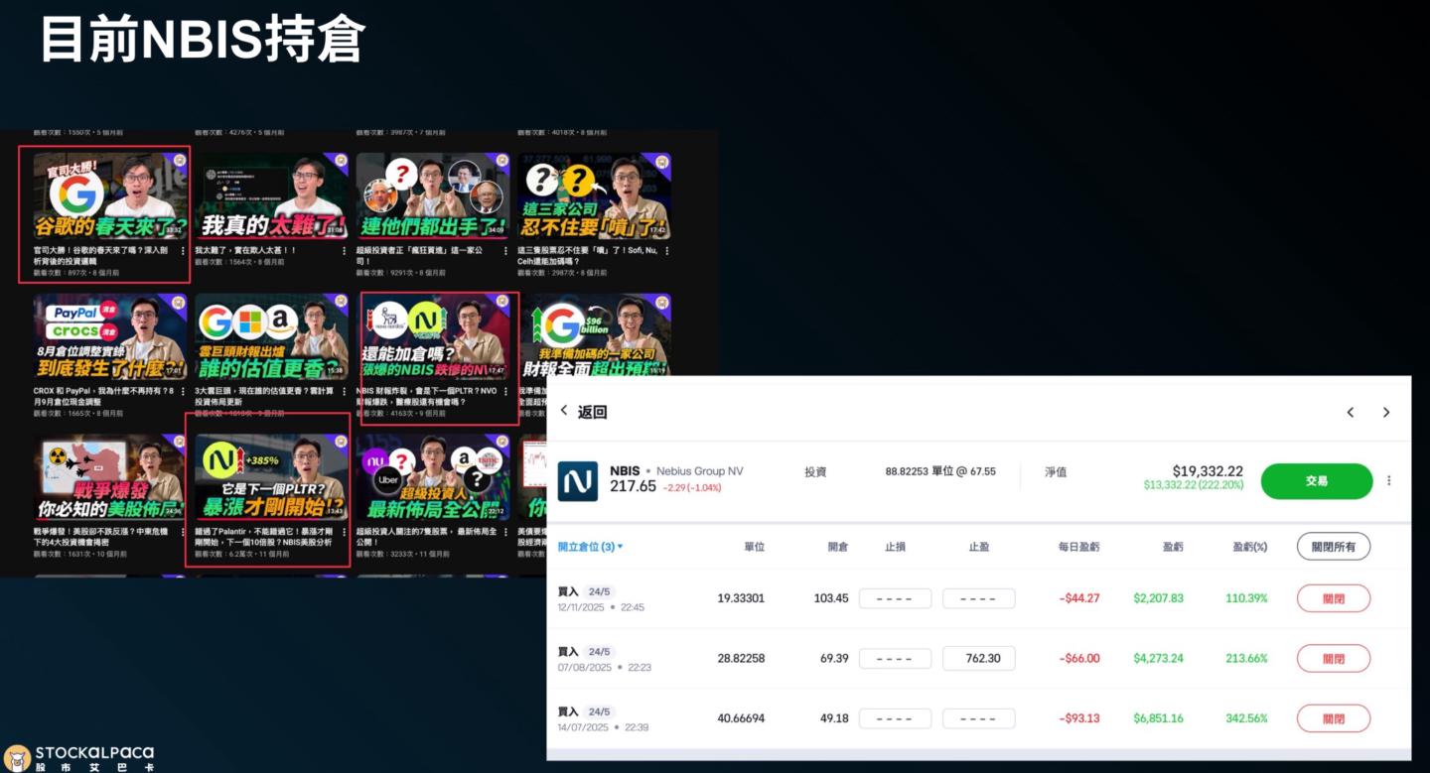Click the 24/5 badge on the 07/08/2025 row
Viewport: 1430px width, 773px height.
[x=599, y=652]
